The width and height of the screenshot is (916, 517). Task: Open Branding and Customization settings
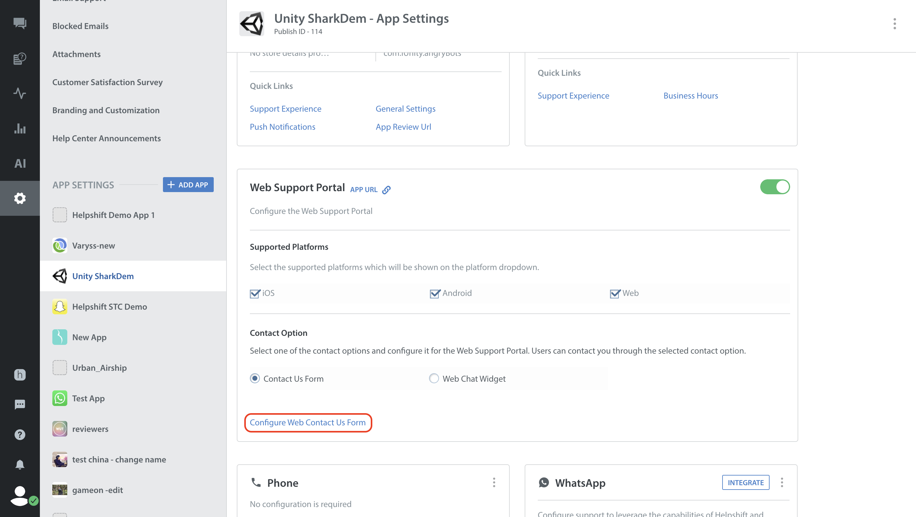pyautogui.click(x=106, y=110)
